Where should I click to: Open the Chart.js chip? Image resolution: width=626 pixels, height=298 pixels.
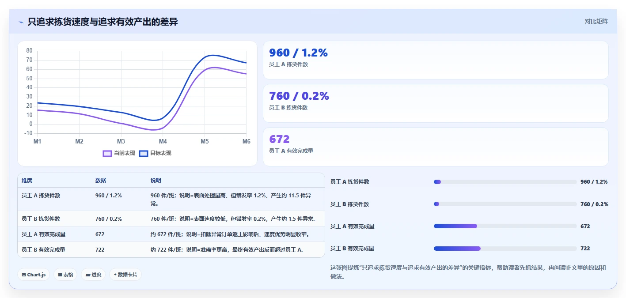(34, 275)
